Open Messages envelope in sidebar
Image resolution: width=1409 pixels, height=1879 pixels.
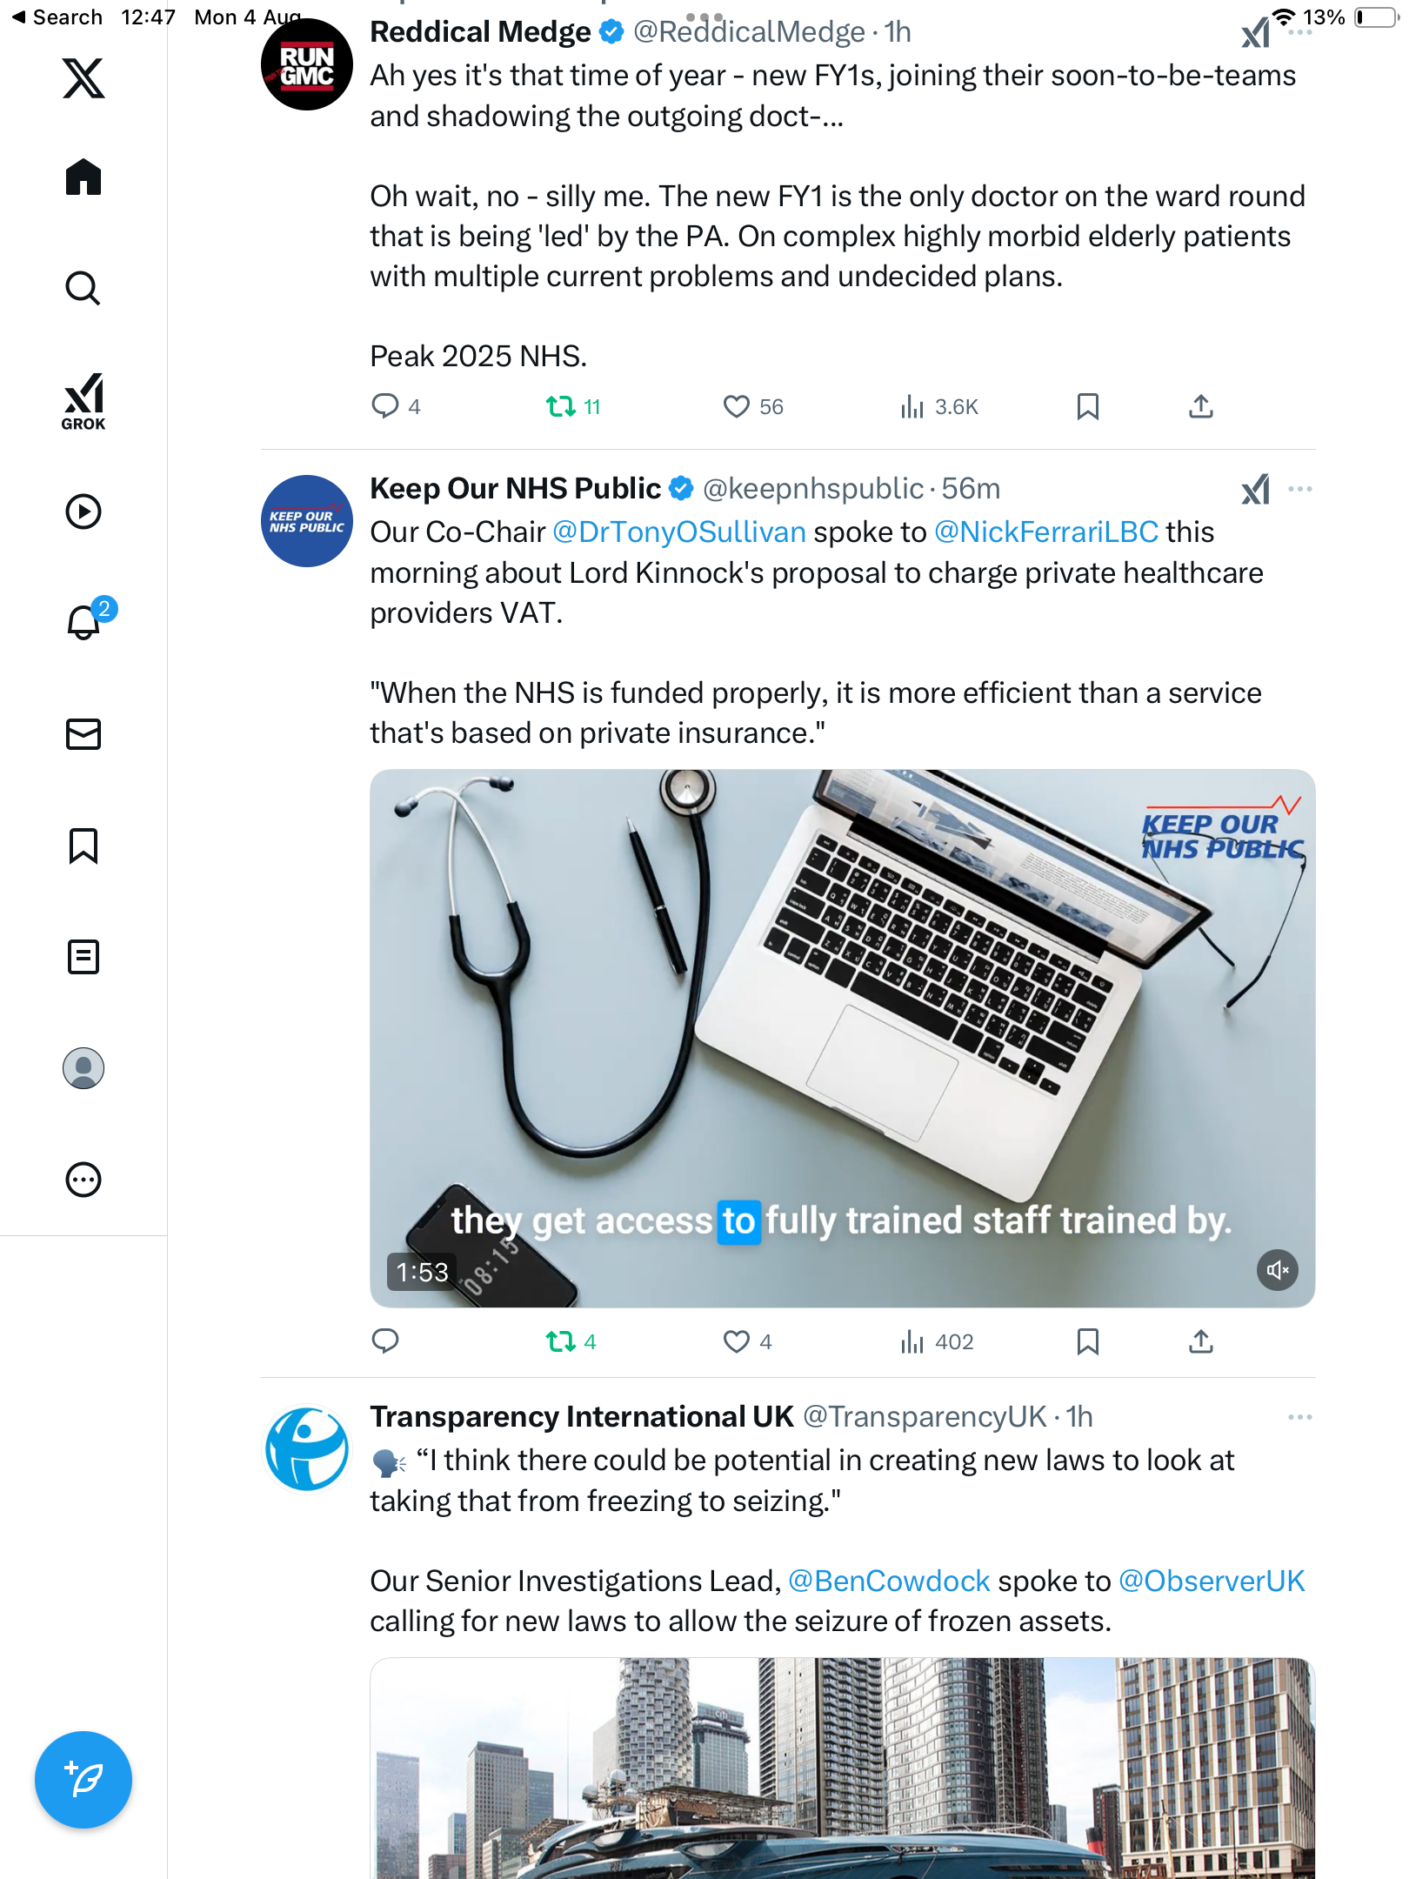click(x=83, y=734)
